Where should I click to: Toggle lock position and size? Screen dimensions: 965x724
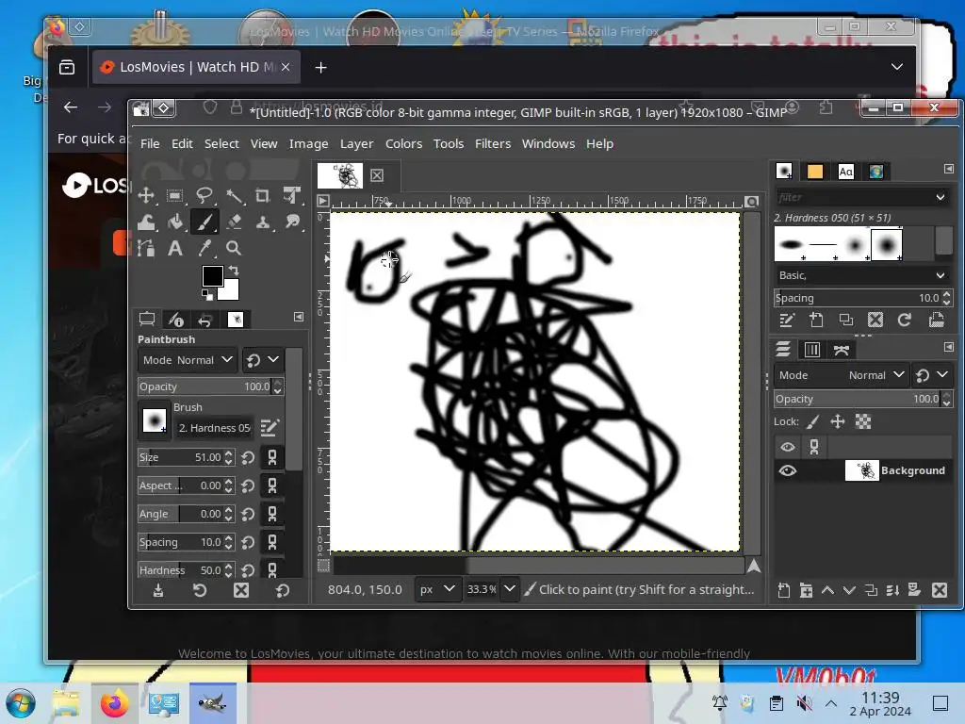pyautogui.click(x=838, y=421)
